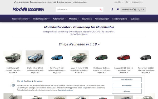Open the Datenschutzerklärung link
Viewport: 158px width, 99px height.
click(65, 90)
